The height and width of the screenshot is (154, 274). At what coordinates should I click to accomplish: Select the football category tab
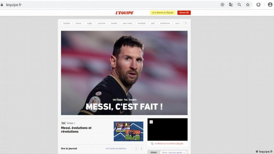click(x=67, y=23)
